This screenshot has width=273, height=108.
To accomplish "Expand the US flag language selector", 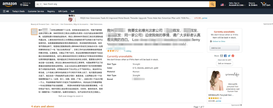I will 223,5.
